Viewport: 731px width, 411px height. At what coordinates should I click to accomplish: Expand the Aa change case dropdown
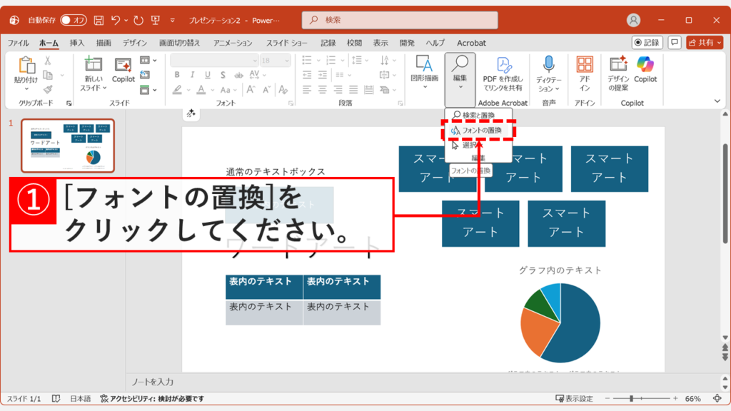(234, 89)
